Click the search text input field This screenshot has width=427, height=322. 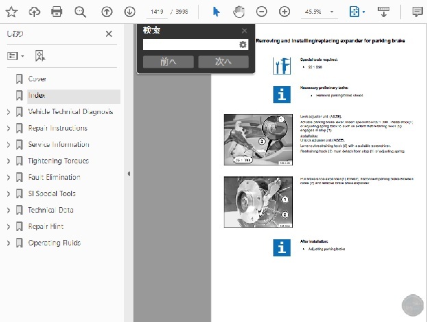(x=190, y=44)
